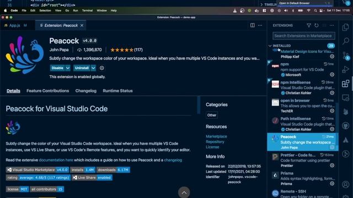Manage Material Design Icons extension gear
Viewport: 353px width, 198px height.
pyautogui.click(x=332, y=57)
